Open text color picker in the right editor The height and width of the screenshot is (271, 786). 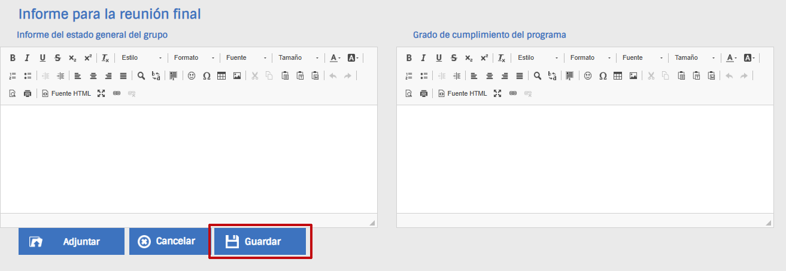point(732,58)
